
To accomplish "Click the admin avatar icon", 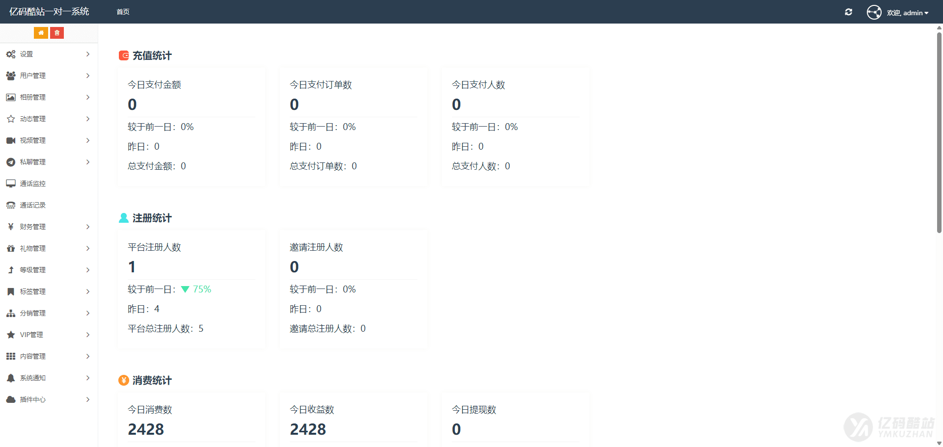I will 874,12.
